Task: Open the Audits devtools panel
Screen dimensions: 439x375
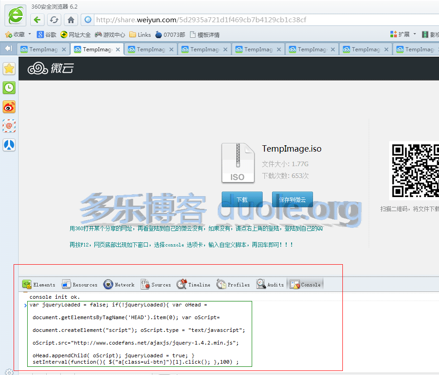Action: coord(270,285)
